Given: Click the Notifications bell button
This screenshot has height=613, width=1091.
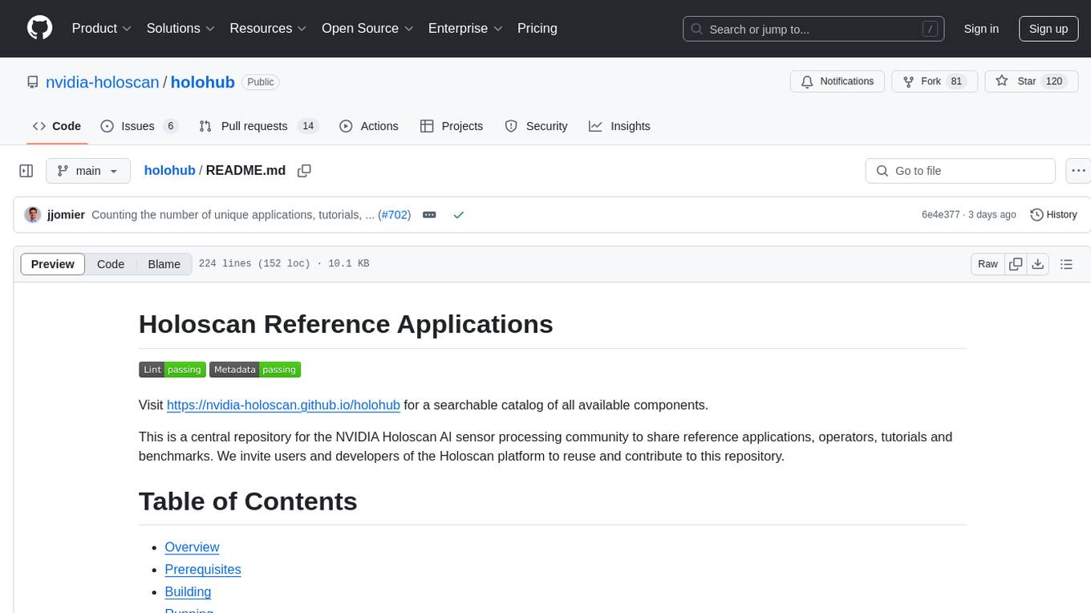Looking at the screenshot, I should (838, 81).
